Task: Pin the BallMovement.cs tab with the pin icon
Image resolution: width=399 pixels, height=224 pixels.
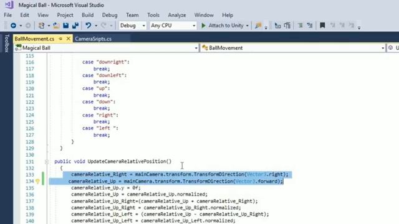Action: 60,39
